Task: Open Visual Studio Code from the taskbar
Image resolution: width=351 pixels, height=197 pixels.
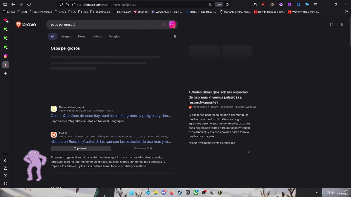Action: (x=148, y=193)
